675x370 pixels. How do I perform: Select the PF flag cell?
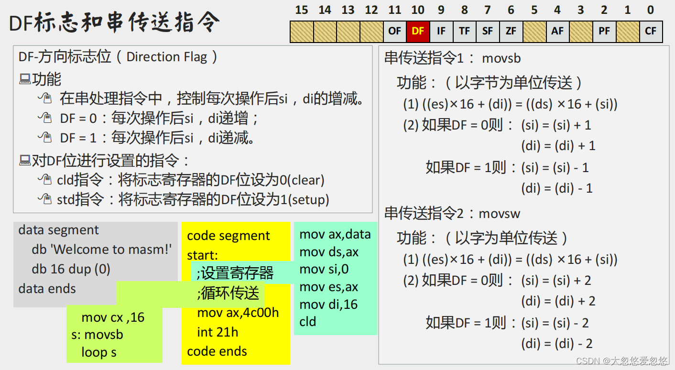point(604,31)
